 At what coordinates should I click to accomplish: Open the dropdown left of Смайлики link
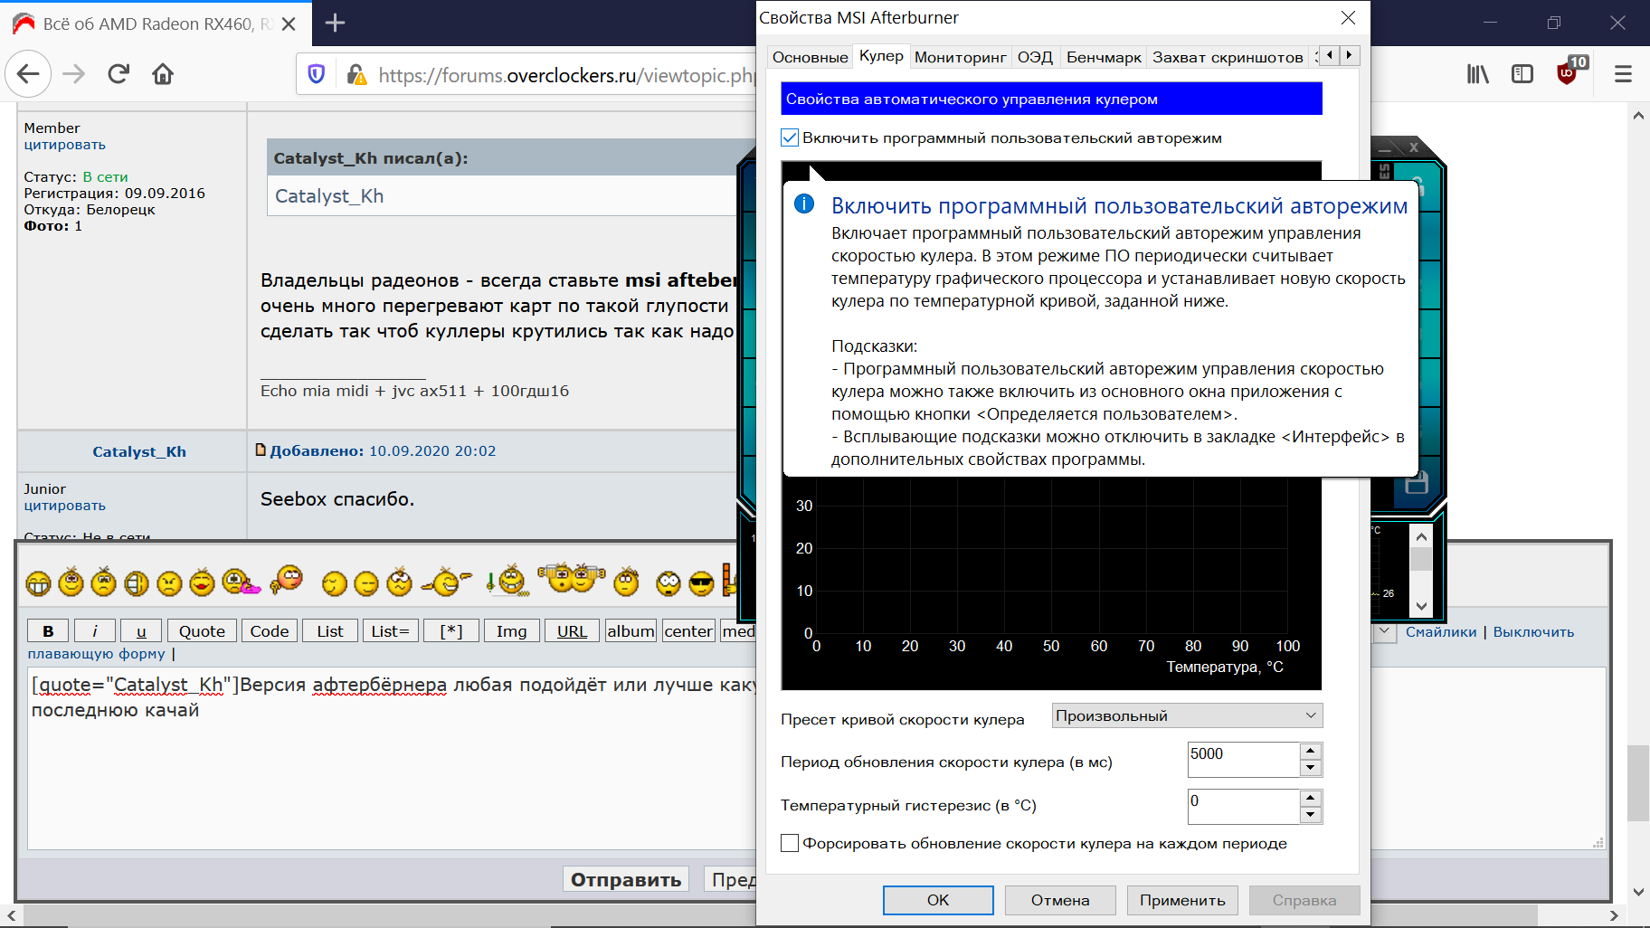coord(1384,632)
